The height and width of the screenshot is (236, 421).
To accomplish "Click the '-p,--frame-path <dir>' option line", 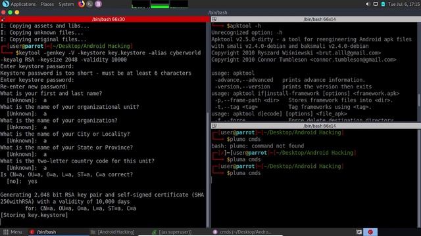I will pyautogui.click(x=304, y=100).
